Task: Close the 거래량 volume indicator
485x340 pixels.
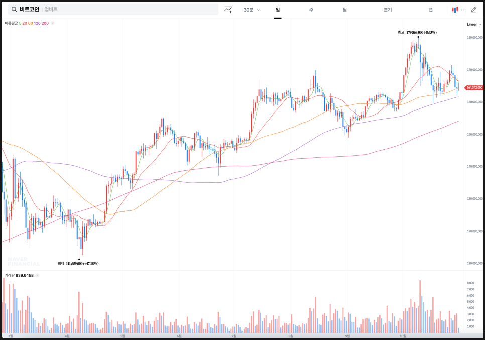Action: pos(38,275)
